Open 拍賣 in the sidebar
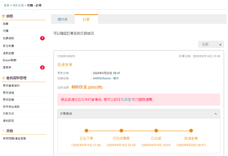This screenshot has width=228, height=156. [x=6, y=24]
